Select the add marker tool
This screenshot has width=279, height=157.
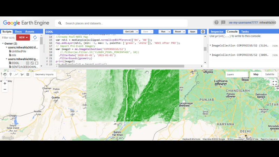point(11,74)
